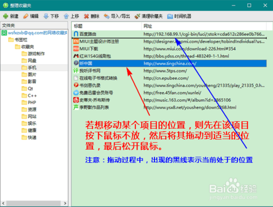The width and height of the screenshot is (273, 207).
Task: Minimize the 整理收藏夹 window
Action: [x=234, y=5]
